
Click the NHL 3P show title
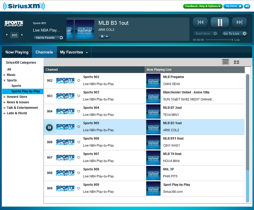coord(168,169)
